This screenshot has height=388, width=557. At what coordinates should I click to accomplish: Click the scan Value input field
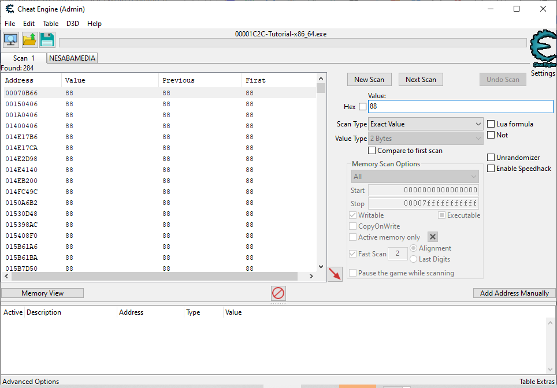click(x=460, y=107)
